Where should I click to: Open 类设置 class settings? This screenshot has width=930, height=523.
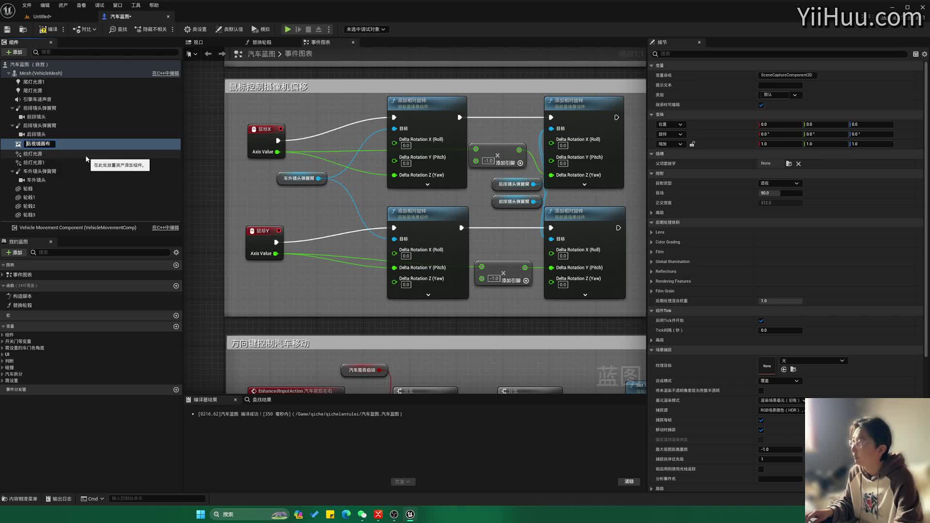pyautogui.click(x=195, y=30)
